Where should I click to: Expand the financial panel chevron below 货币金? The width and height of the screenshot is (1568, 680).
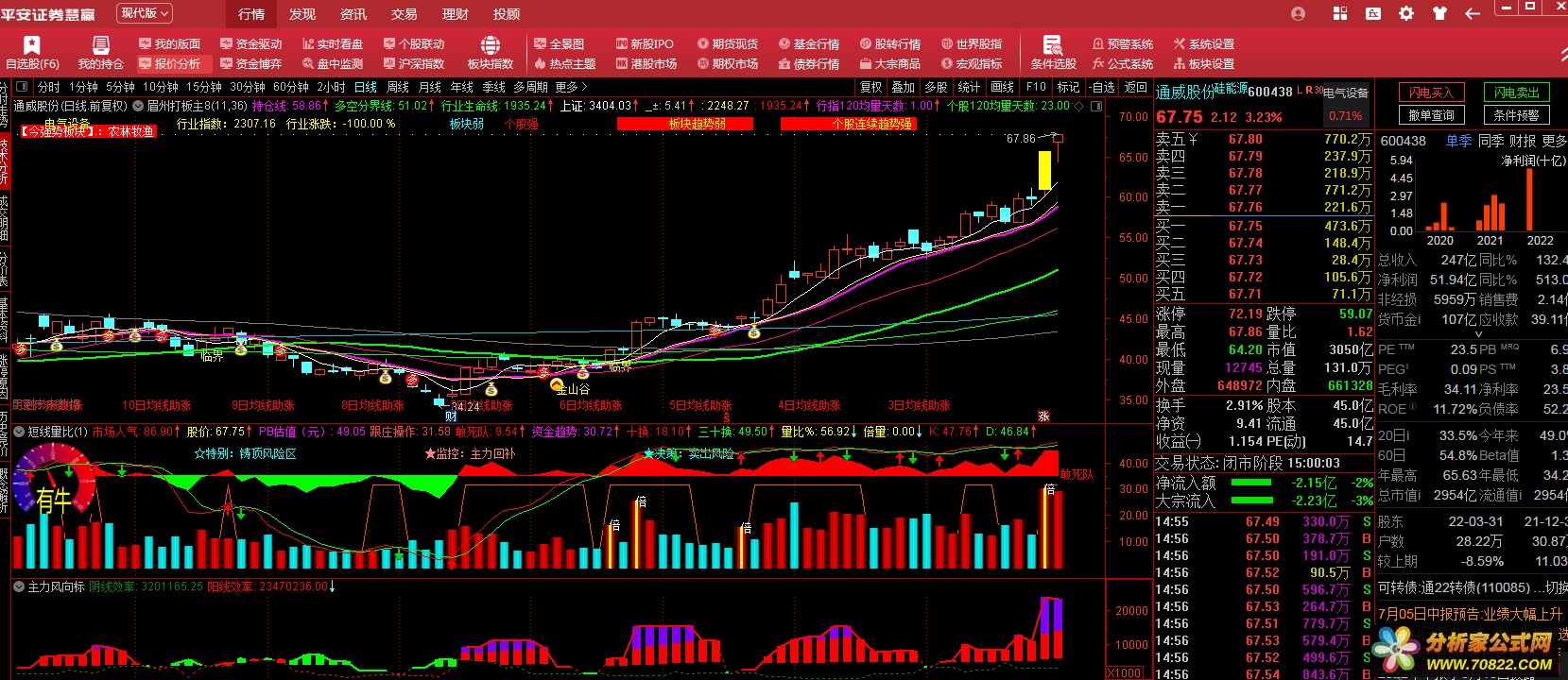click(1479, 333)
